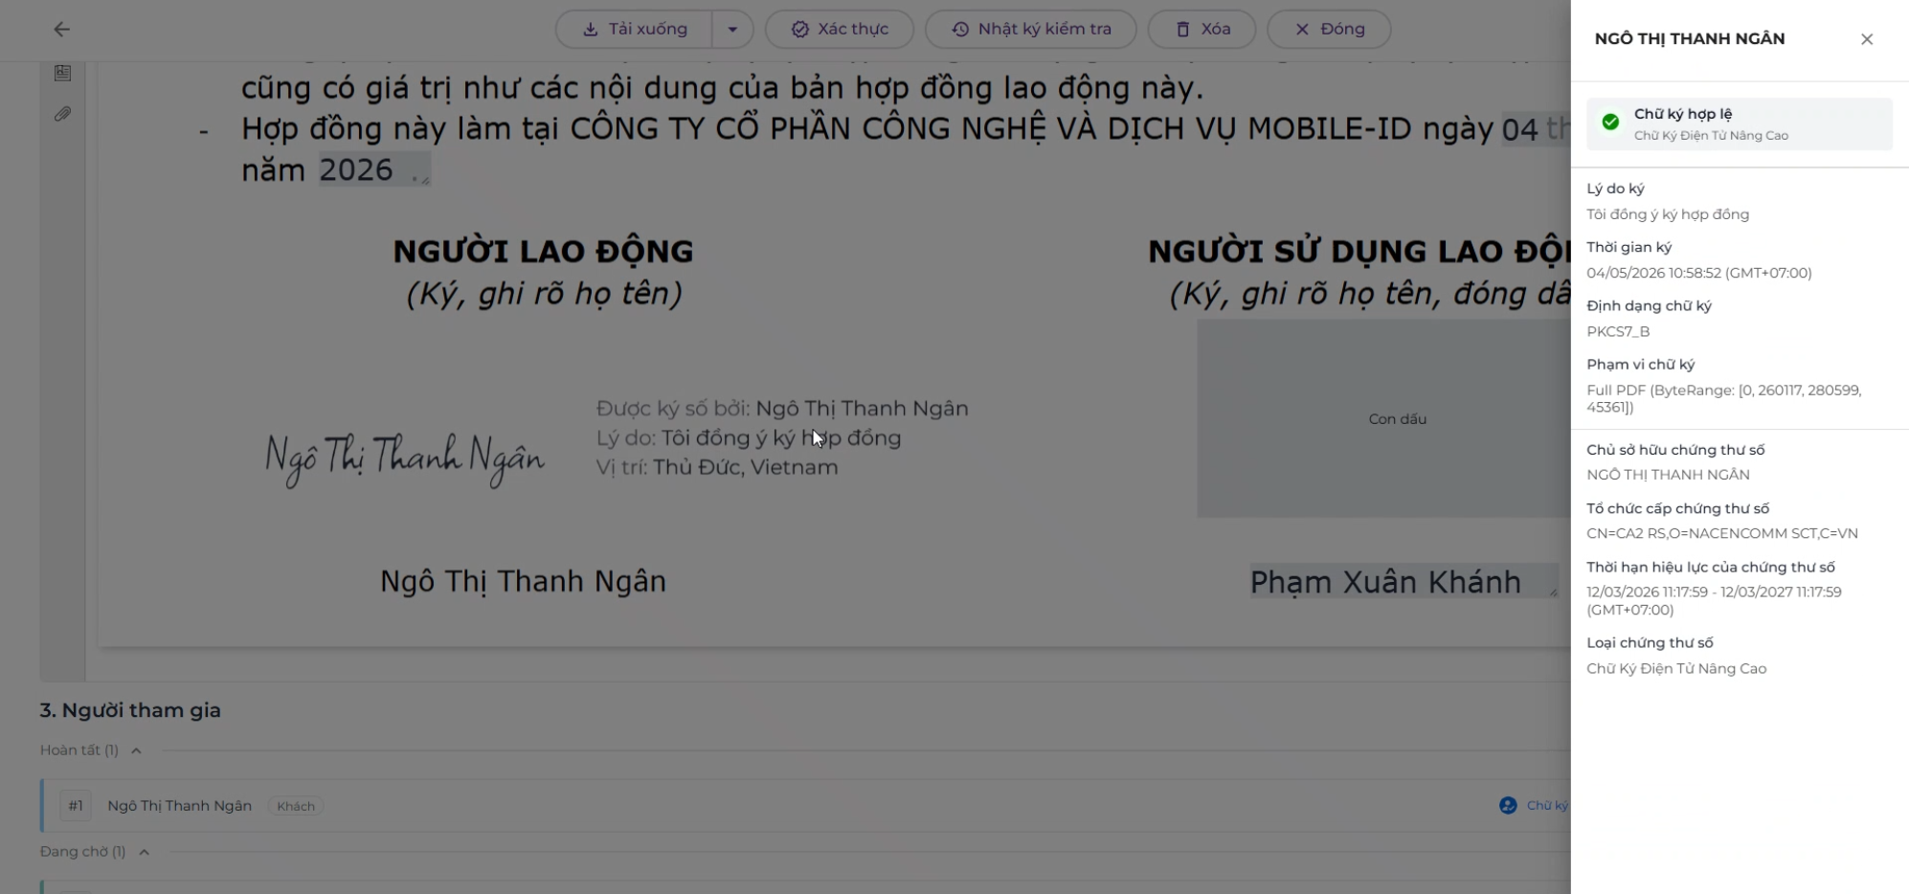Click Chữ Ký Điện Tử Nâng Cao under Loại chứng thư số

pos(1676,669)
